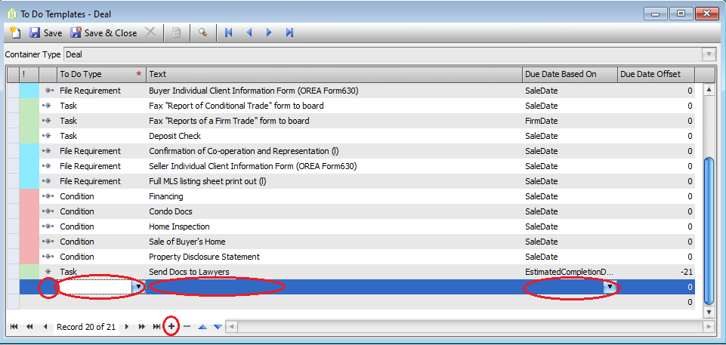Move record up with blue up arrow
Screen dimensions: 726x345
pos(202,326)
